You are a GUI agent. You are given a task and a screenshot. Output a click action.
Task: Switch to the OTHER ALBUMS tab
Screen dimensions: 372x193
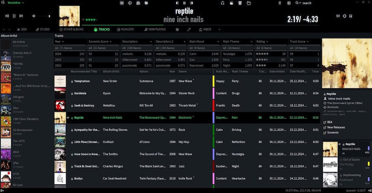71,29
